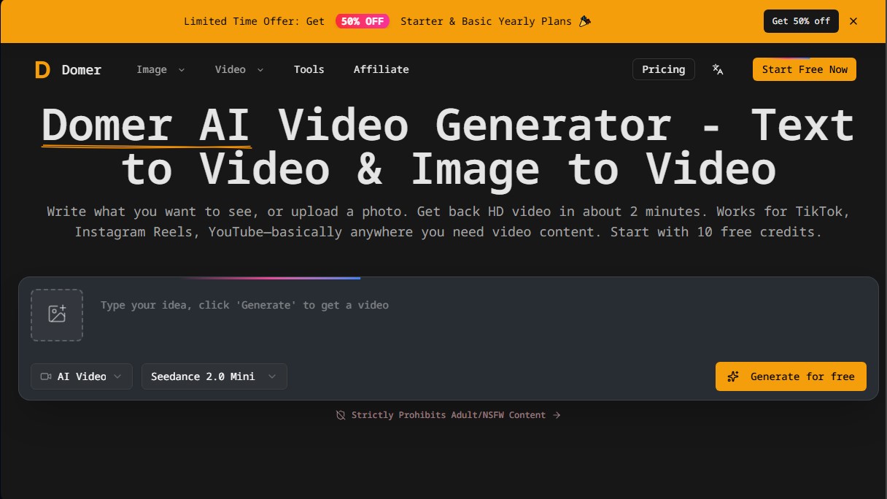Open Strictly Prohibits Adult/NSFW Content link
The height and width of the screenshot is (499, 887).
[449, 415]
